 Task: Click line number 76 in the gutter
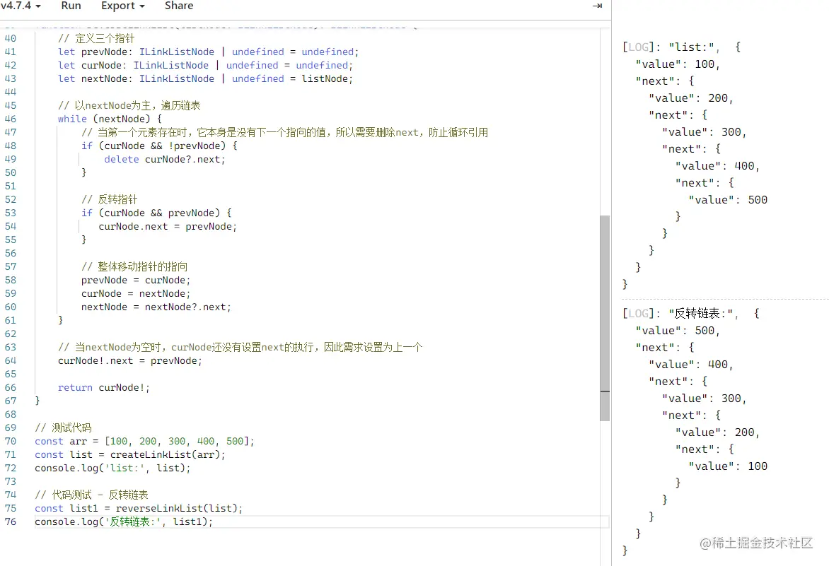pyautogui.click(x=11, y=521)
